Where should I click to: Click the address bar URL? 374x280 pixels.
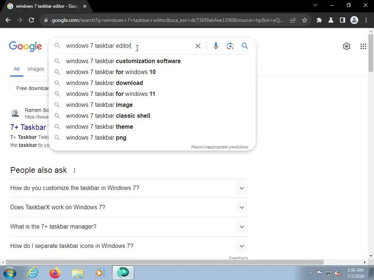pyautogui.click(x=167, y=20)
